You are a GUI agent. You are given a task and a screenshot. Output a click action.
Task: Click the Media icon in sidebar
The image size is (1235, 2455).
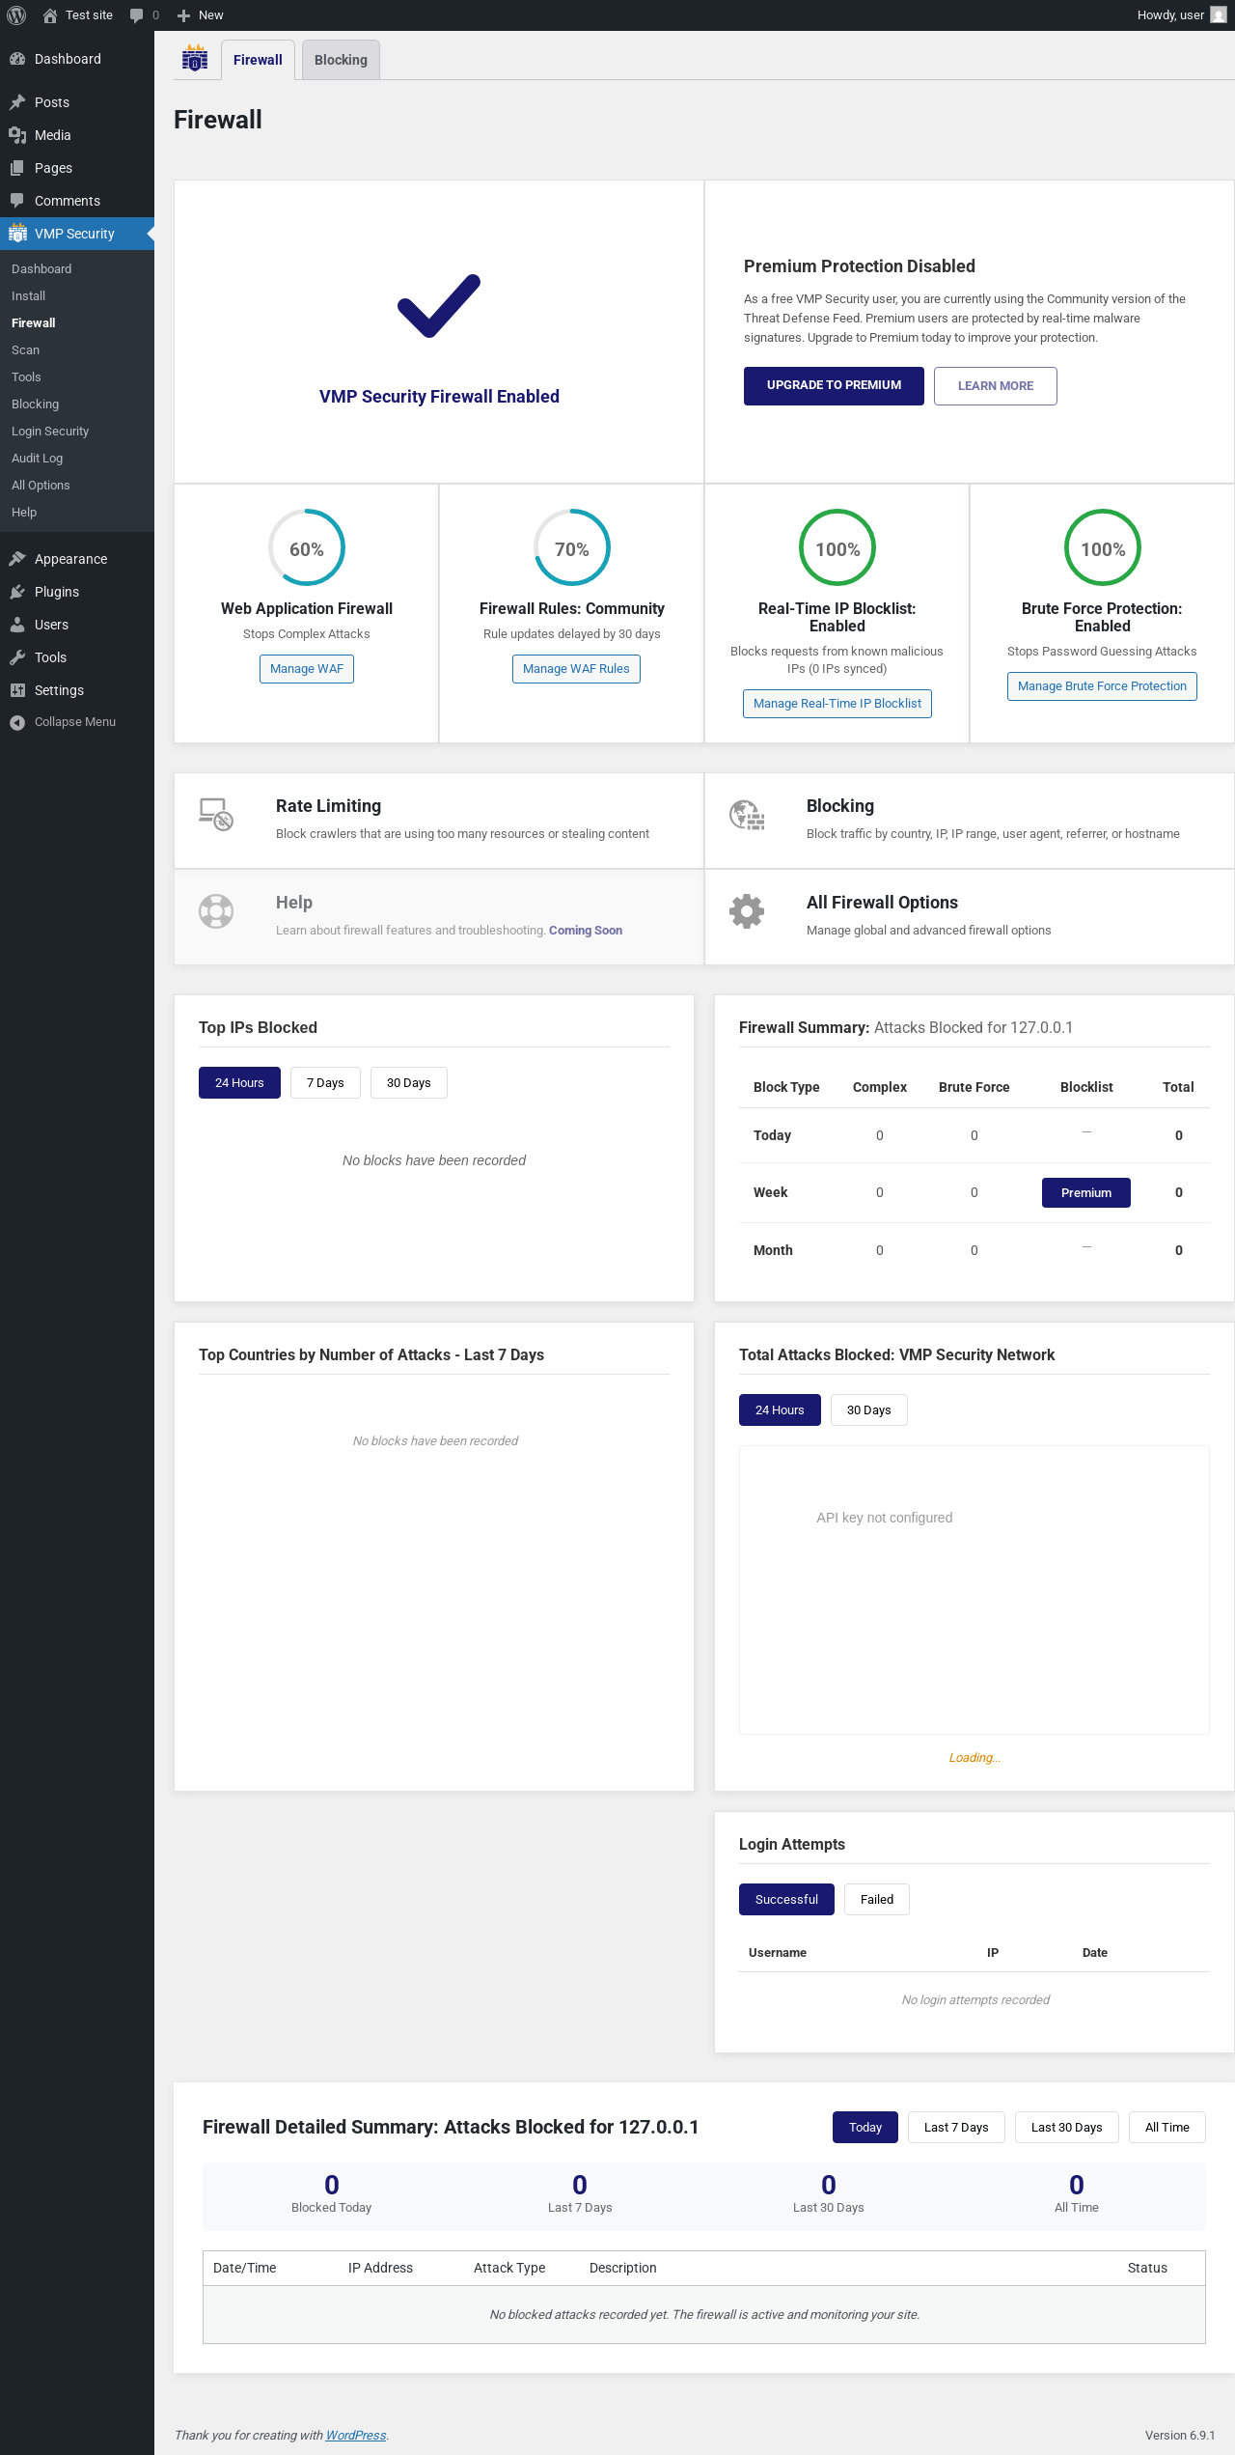(17, 135)
